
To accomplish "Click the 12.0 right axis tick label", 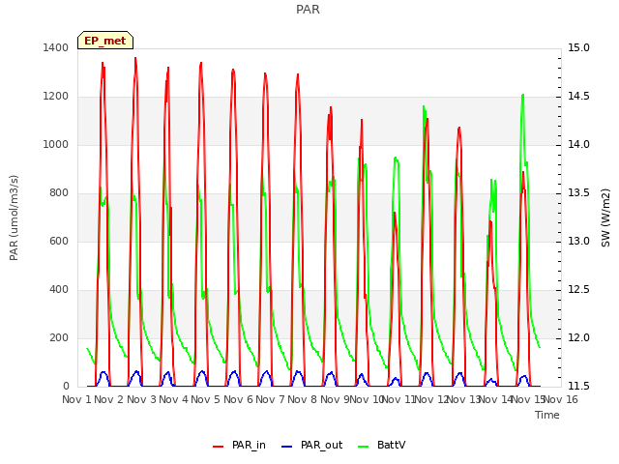I will (578, 337).
